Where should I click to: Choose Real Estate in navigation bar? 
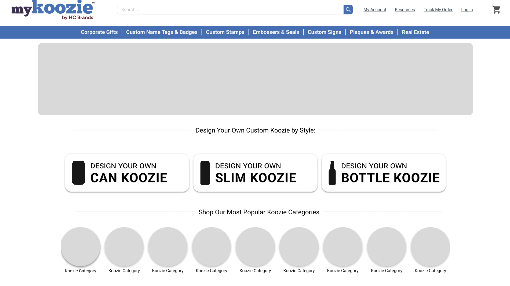[415, 32]
